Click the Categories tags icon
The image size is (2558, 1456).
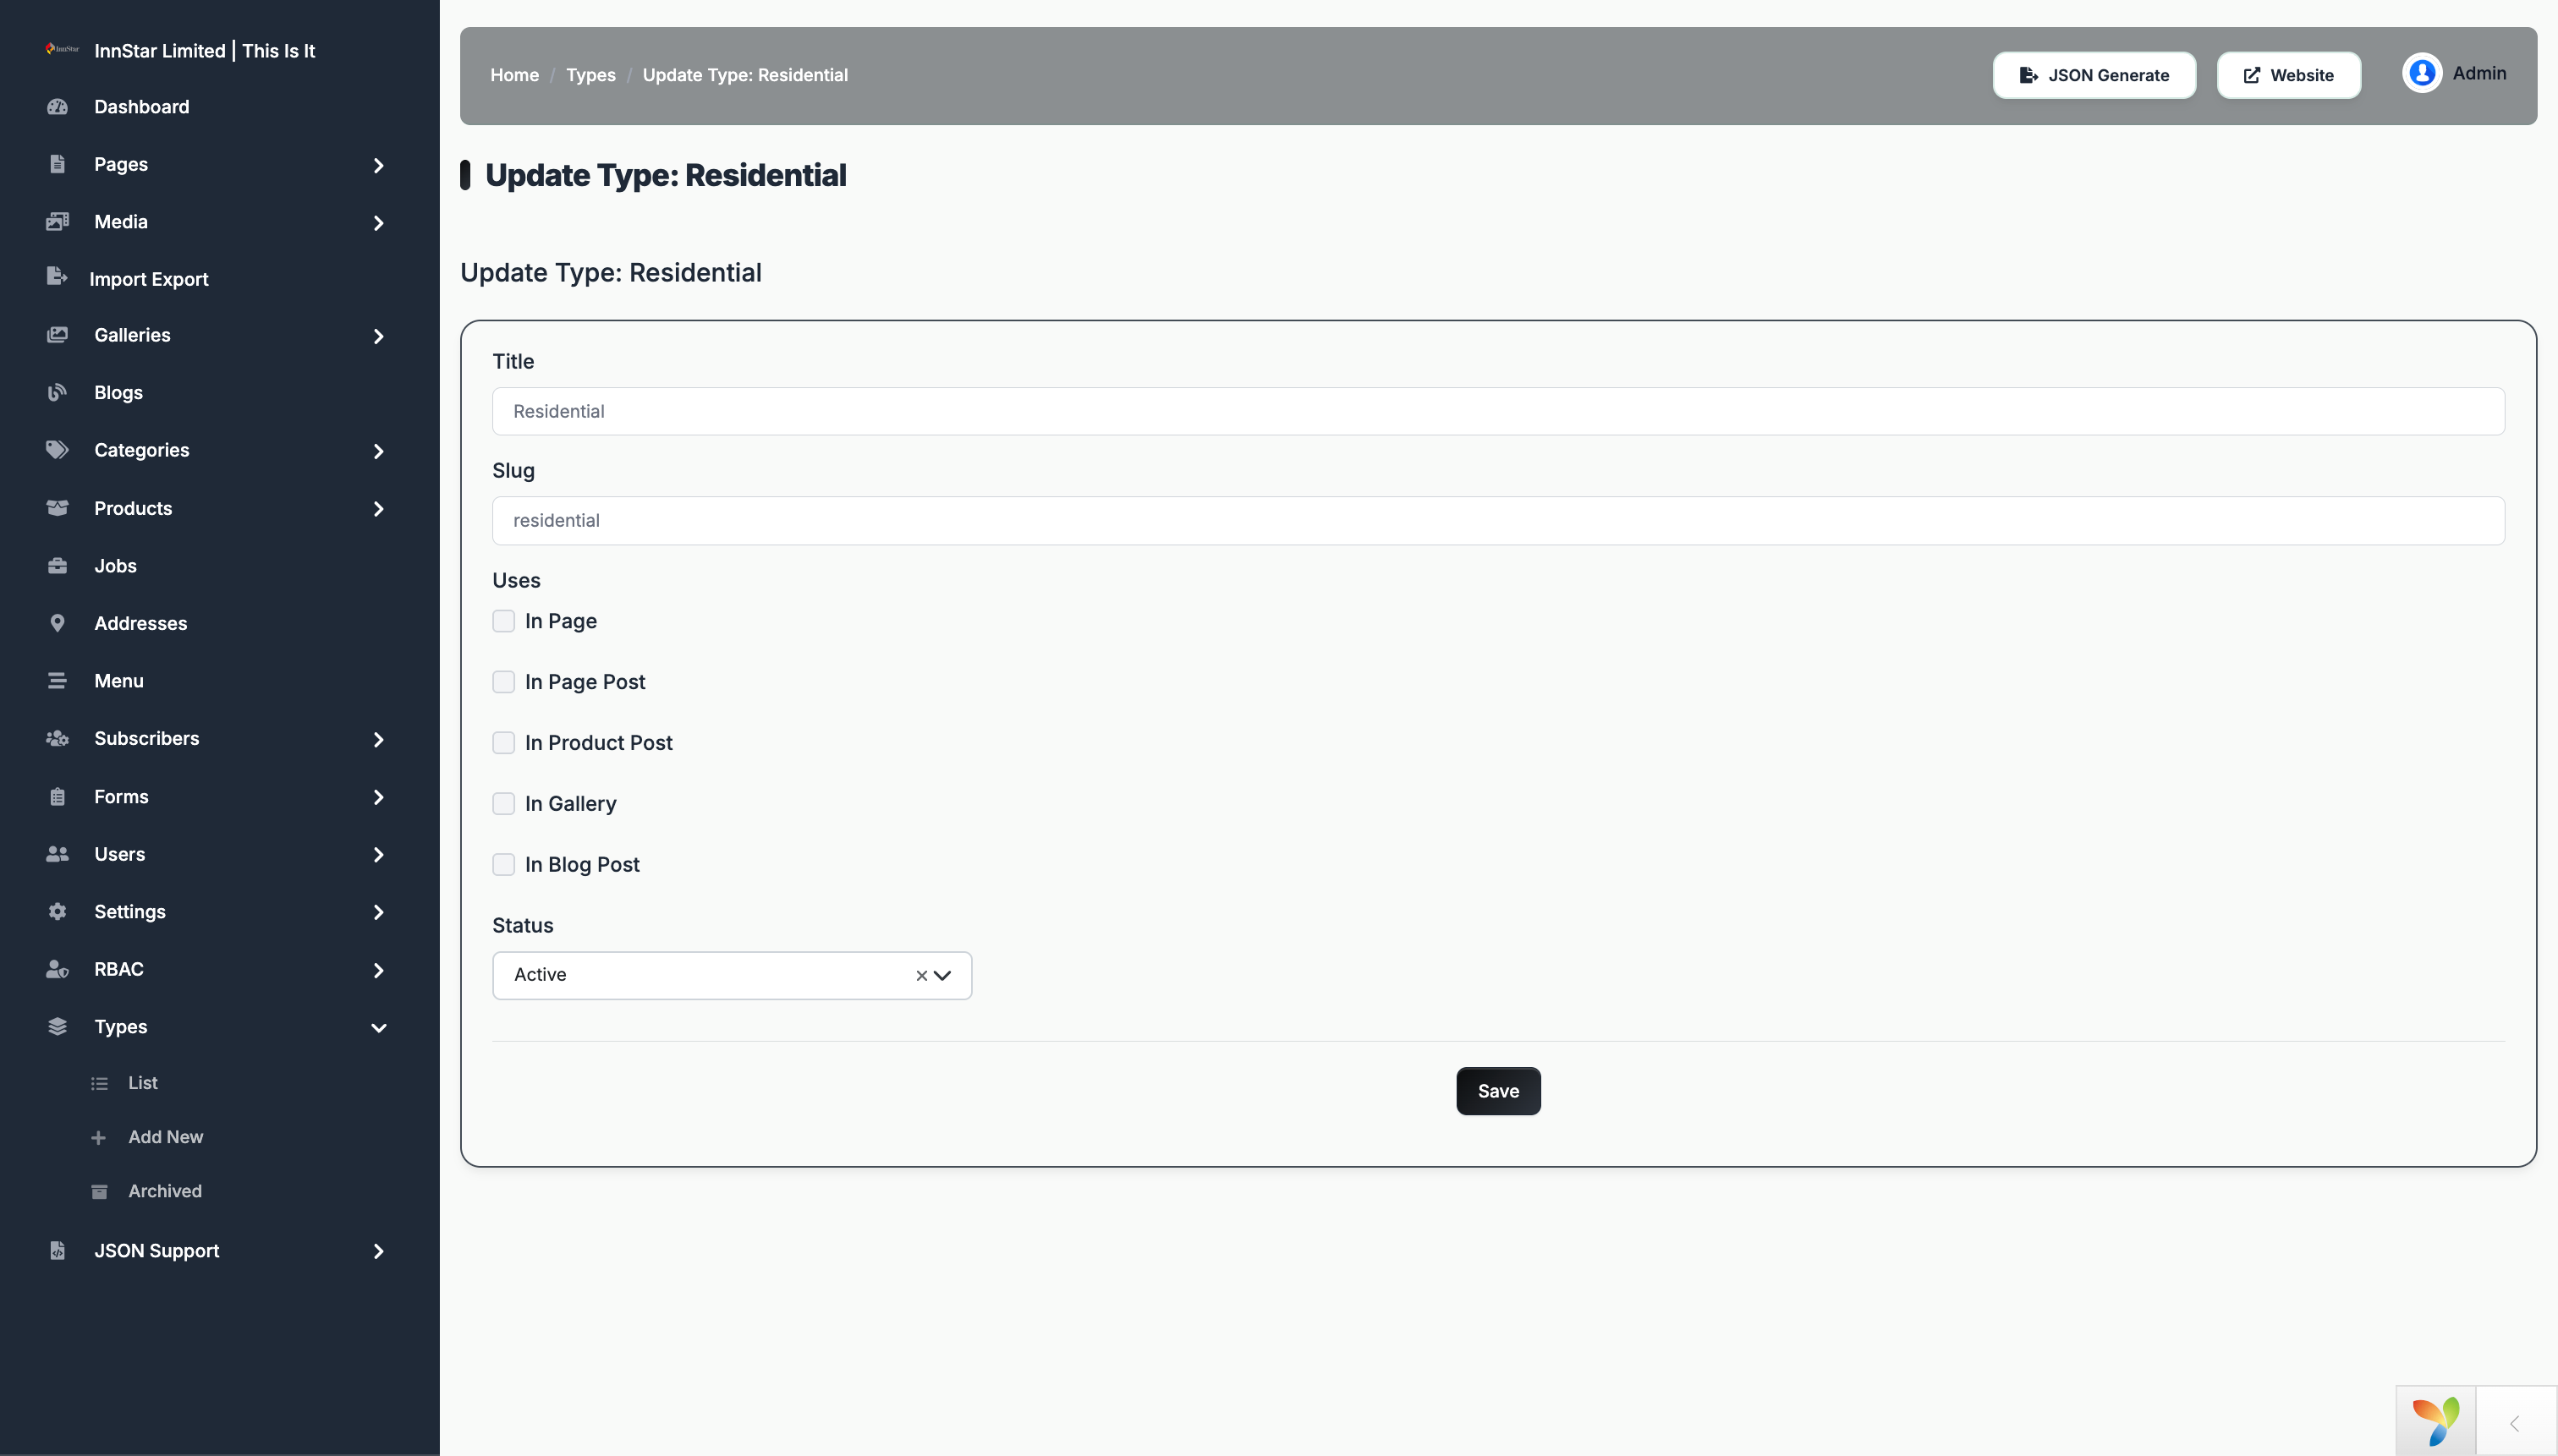pyautogui.click(x=57, y=450)
